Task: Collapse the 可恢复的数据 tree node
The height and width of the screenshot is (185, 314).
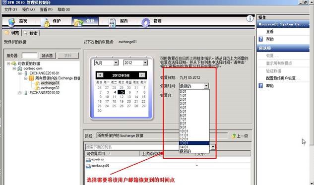Action: (x=8, y=63)
